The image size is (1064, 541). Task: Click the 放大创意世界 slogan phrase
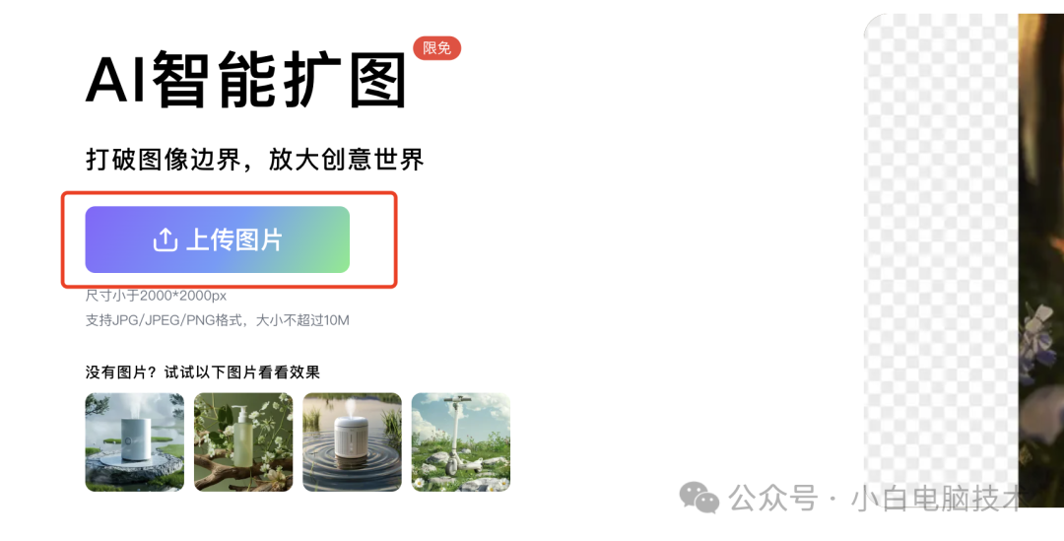(x=347, y=160)
